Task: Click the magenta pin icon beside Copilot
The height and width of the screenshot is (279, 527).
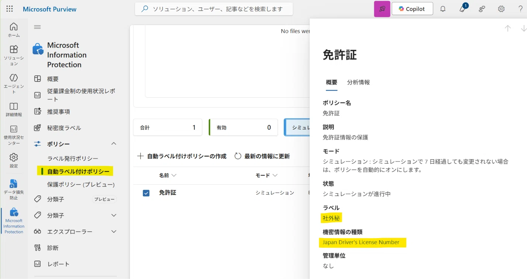Action: (382, 9)
